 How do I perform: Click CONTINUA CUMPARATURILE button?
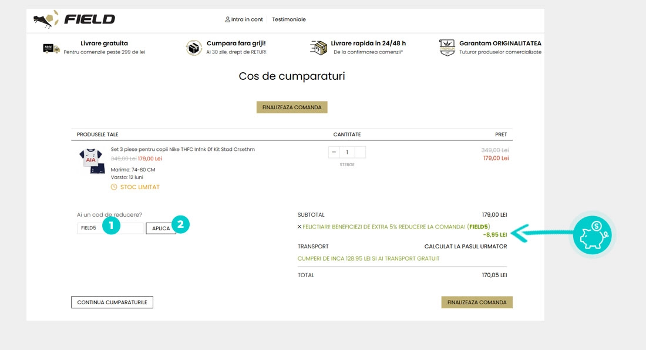[x=112, y=302]
